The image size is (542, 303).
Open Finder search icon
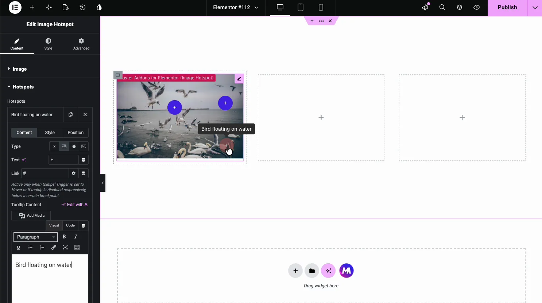[442, 7]
